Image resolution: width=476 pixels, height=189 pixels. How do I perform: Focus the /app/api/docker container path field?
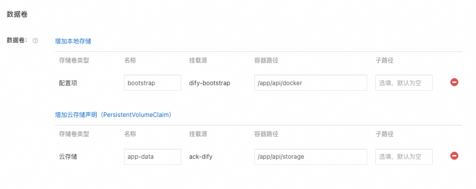tap(311, 83)
